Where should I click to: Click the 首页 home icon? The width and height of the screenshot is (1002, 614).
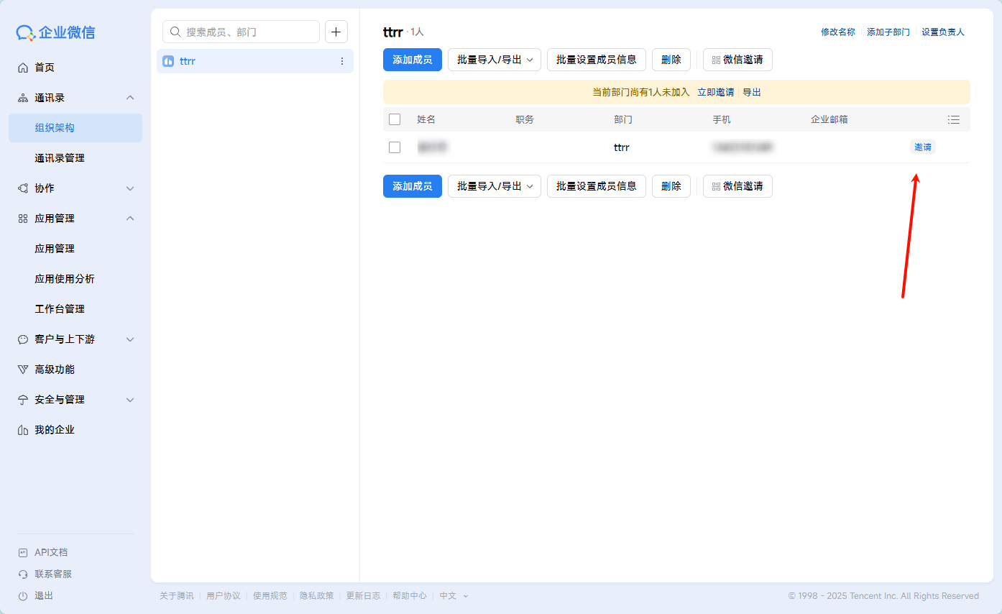(23, 68)
